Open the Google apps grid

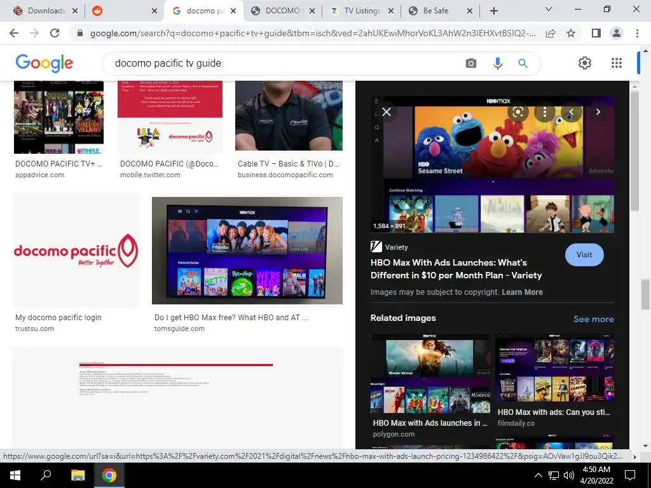click(617, 63)
